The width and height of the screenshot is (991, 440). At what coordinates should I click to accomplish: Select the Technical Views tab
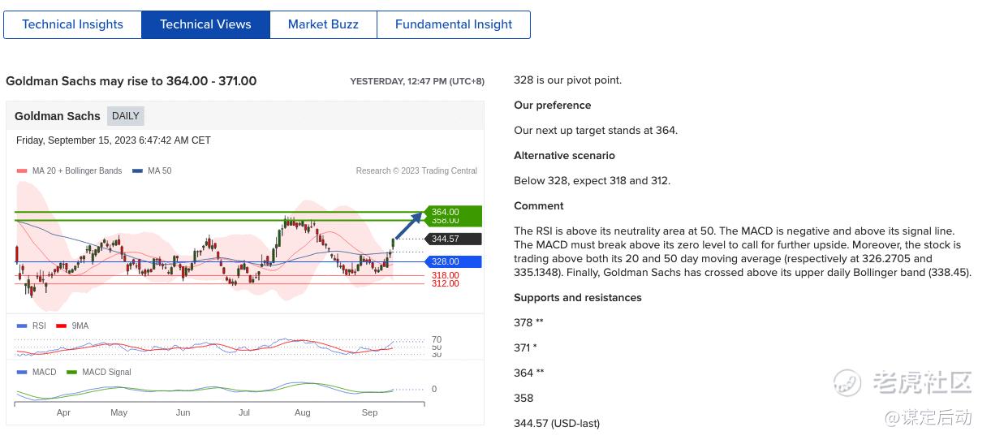click(205, 24)
